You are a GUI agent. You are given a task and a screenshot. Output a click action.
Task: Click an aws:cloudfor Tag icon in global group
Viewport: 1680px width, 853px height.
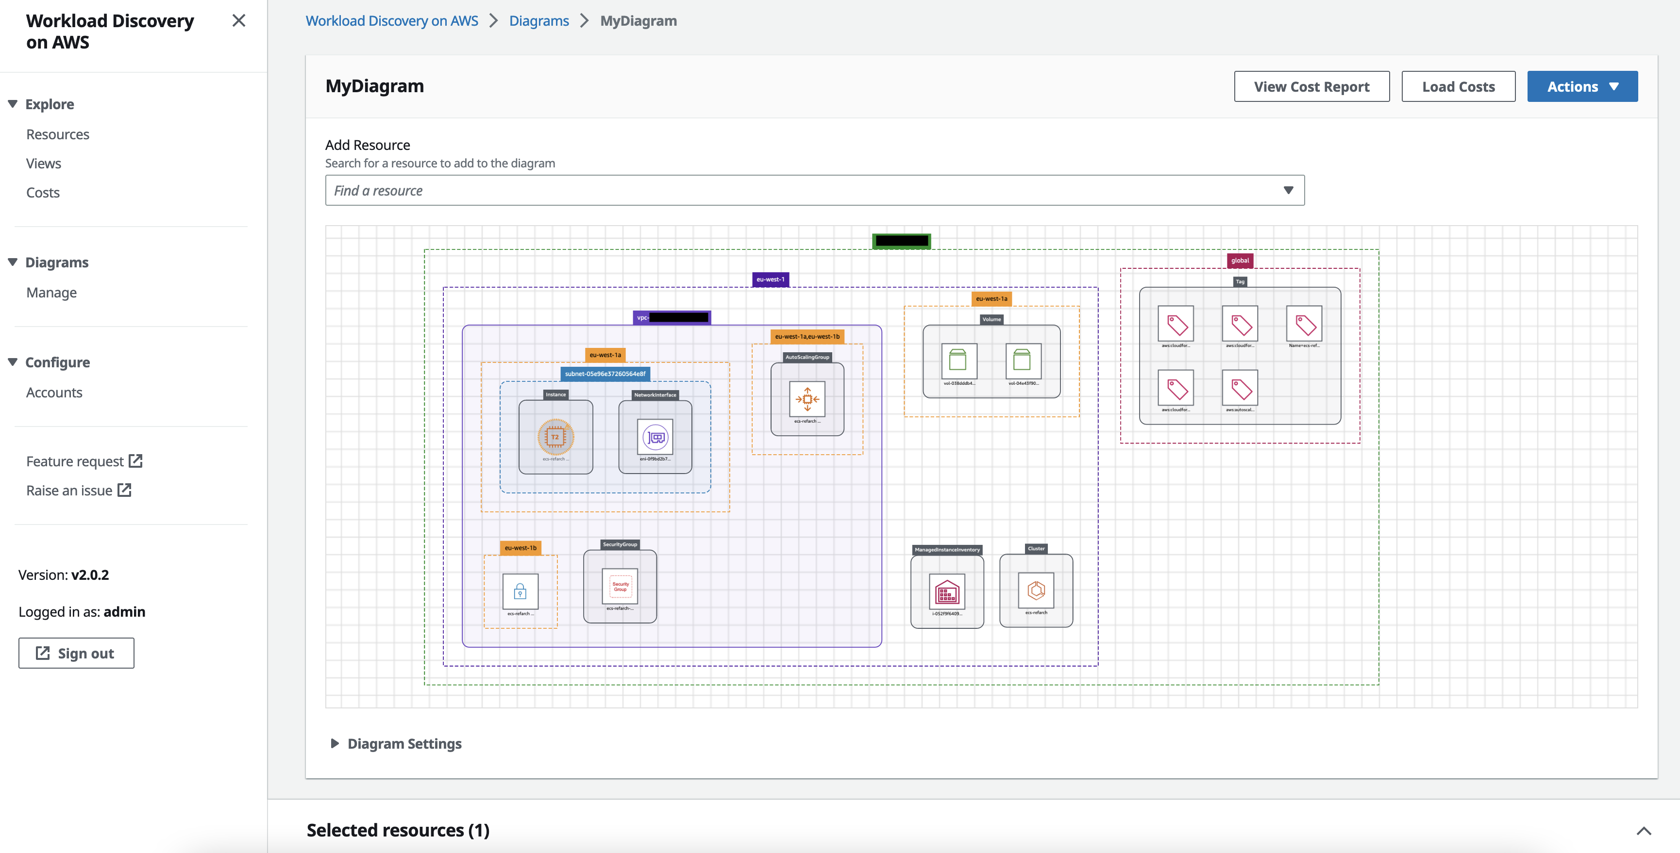pyautogui.click(x=1176, y=324)
